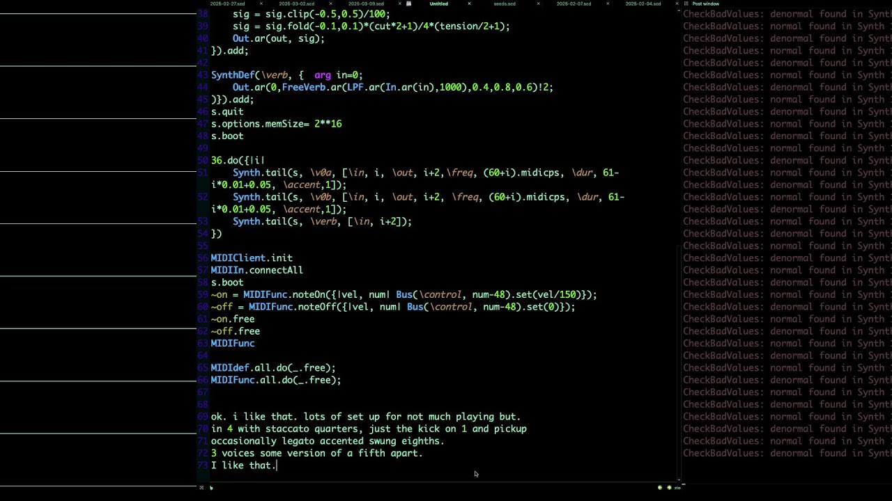Click 'MIDIIn.connectAll' line
The width and height of the screenshot is (892, 501).
point(257,270)
